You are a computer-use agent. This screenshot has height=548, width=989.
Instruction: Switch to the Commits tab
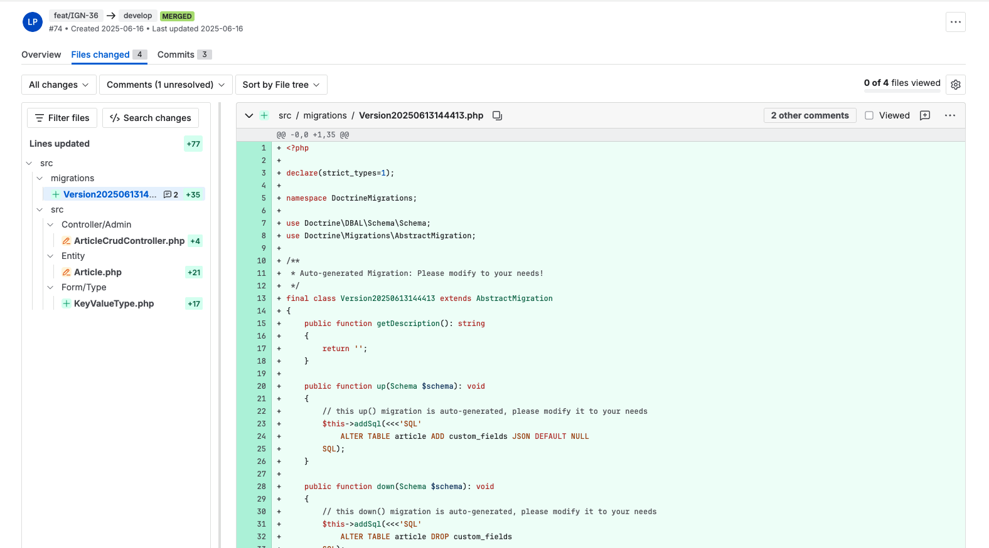(176, 55)
